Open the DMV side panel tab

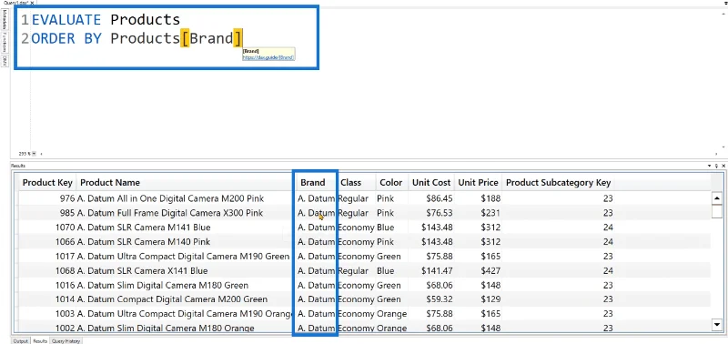5,61
